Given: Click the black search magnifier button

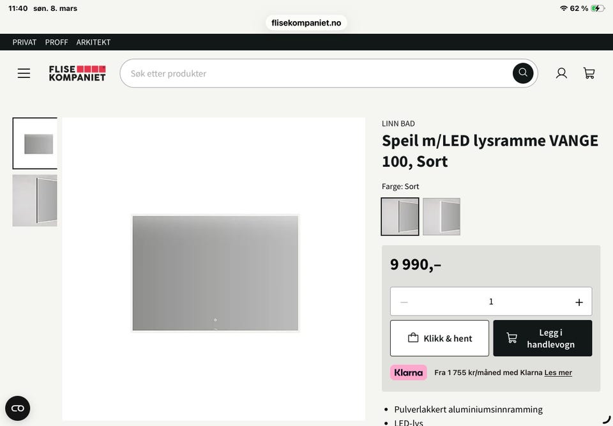Looking at the screenshot, I should click(523, 73).
